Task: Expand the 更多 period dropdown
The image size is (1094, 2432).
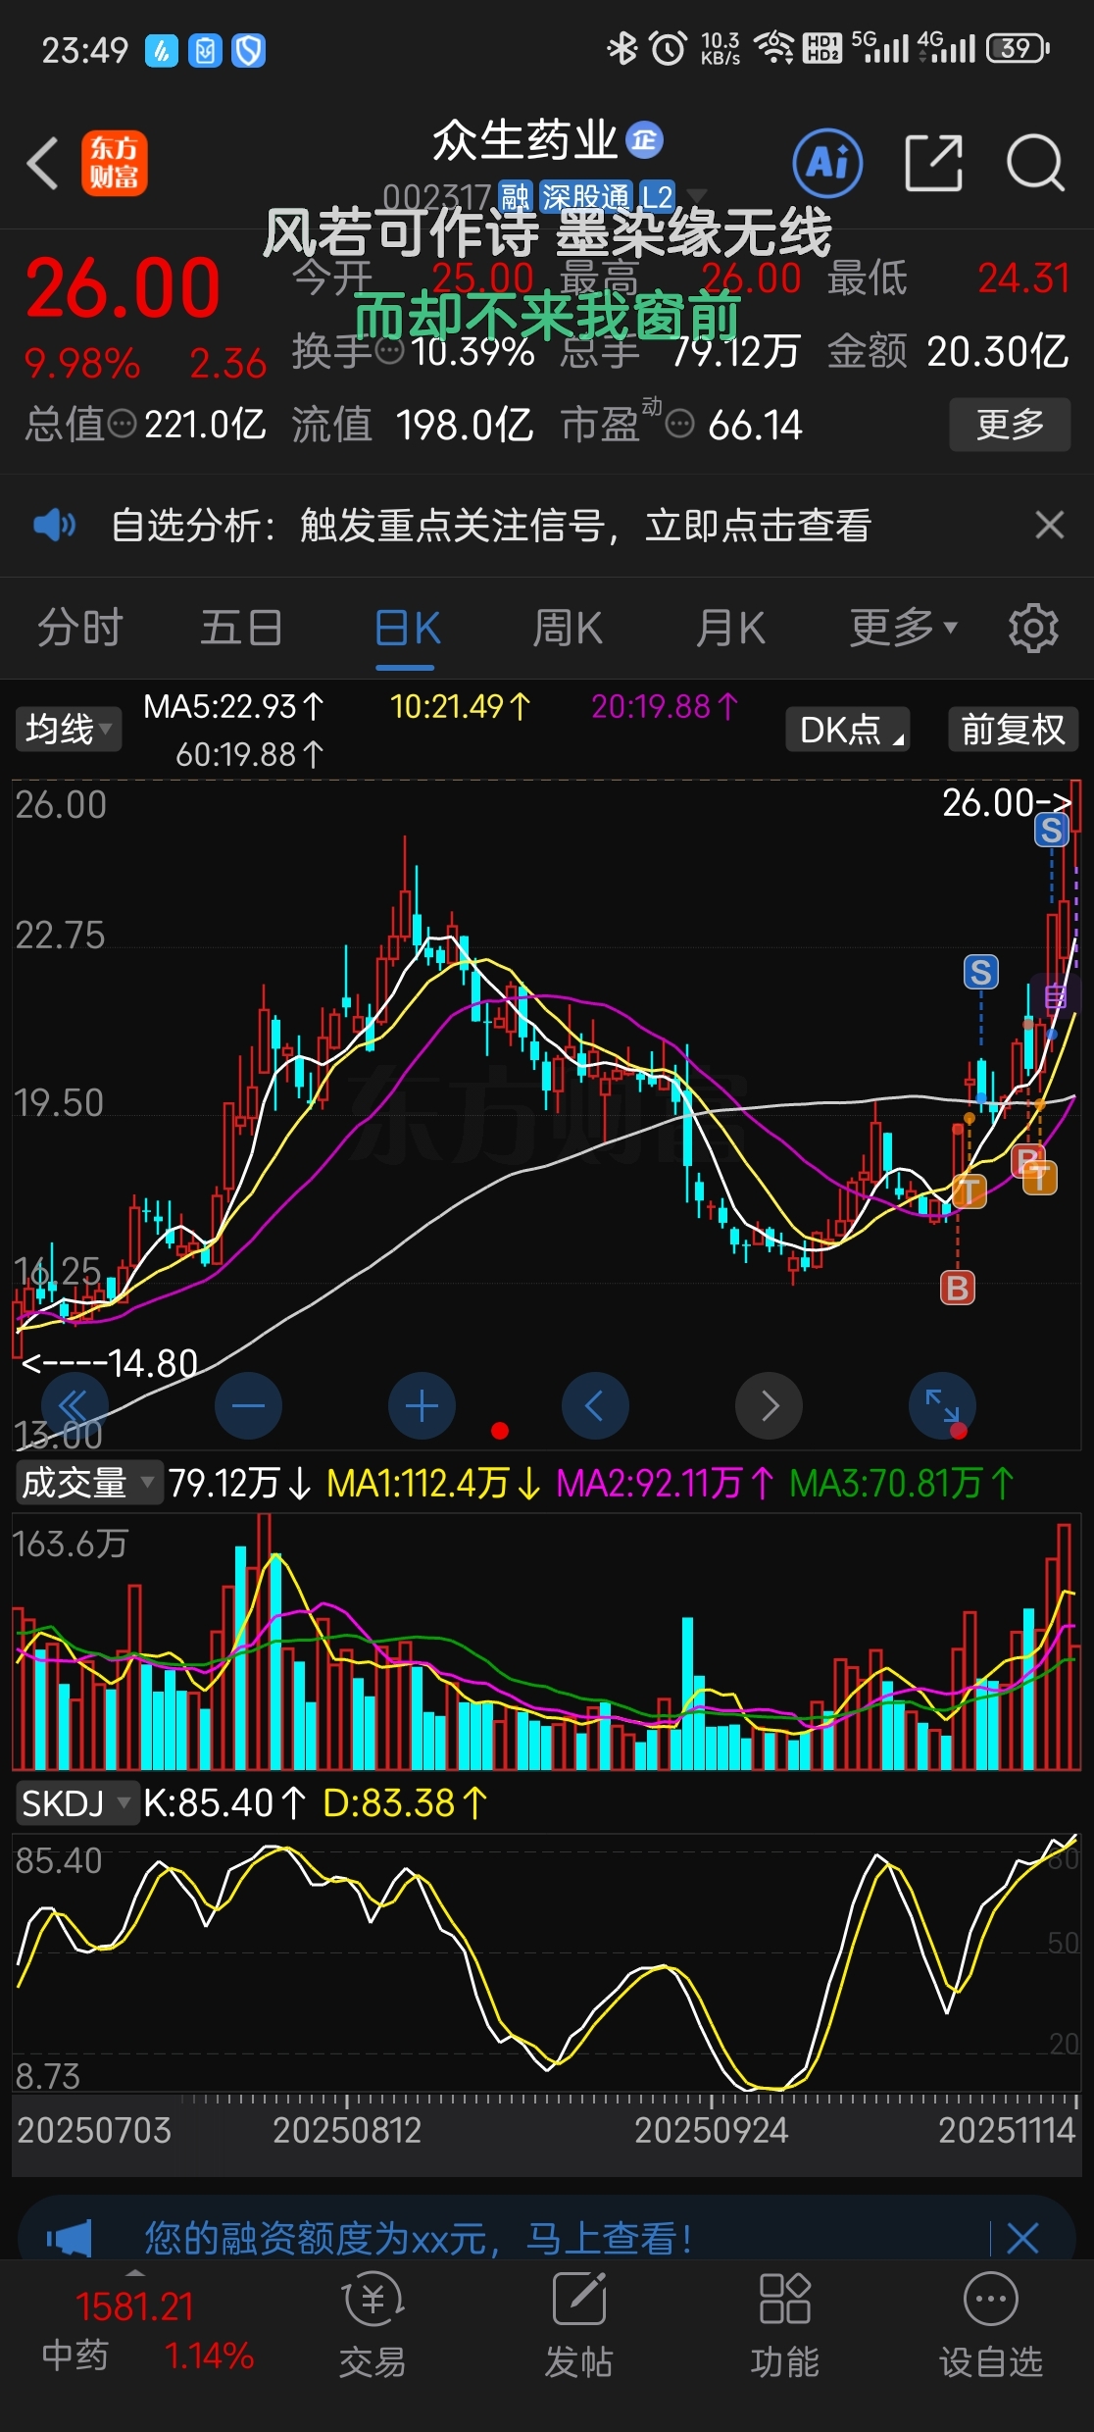Action: click(x=902, y=628)
